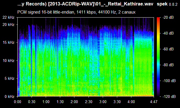This screenshot has width=180, height=108.
Task: Click the red top of the color scale
Action: [158, 18]
